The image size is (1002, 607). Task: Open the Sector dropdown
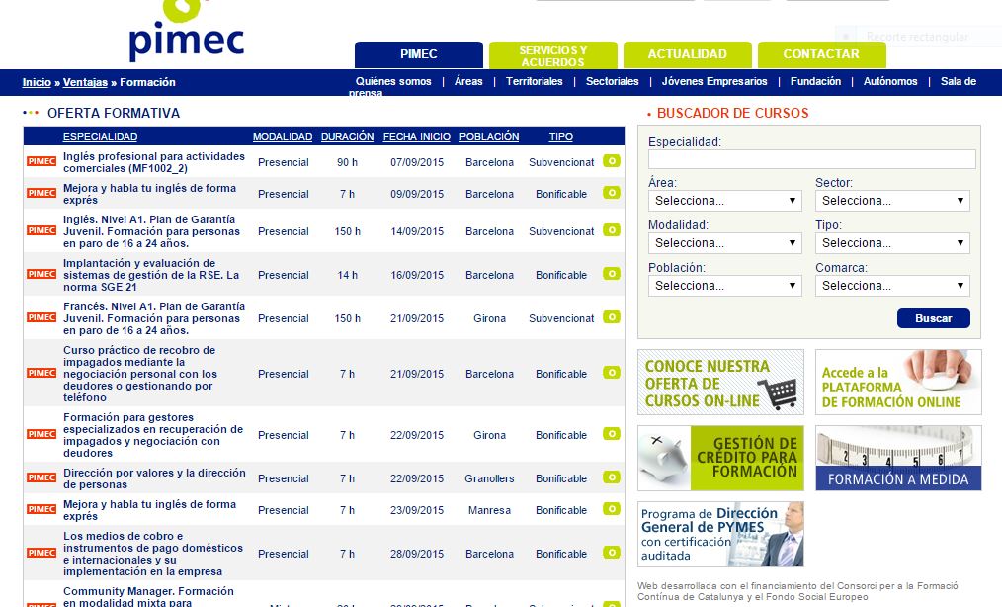(x=892, y=201)
